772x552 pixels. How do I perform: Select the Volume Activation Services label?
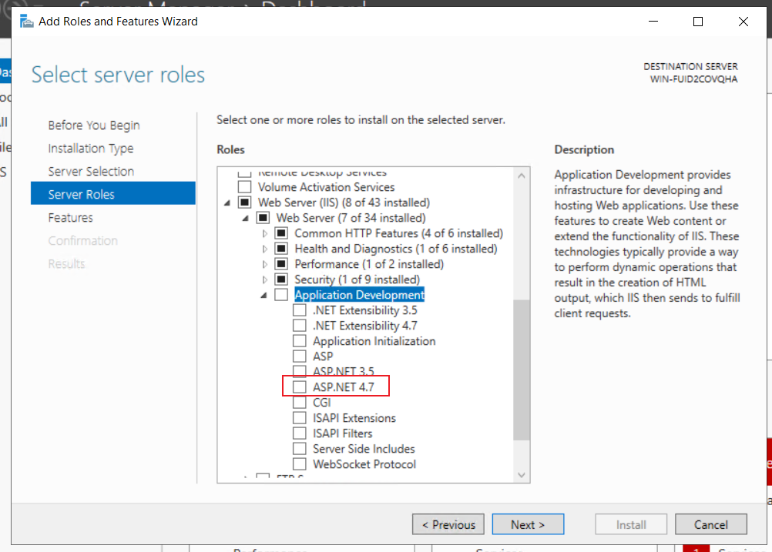click(x=326, y=187)
